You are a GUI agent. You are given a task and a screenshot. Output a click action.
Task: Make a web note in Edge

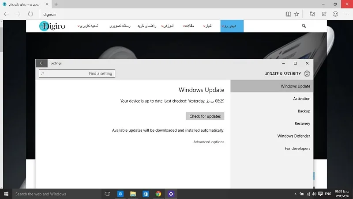coord(324,14)
